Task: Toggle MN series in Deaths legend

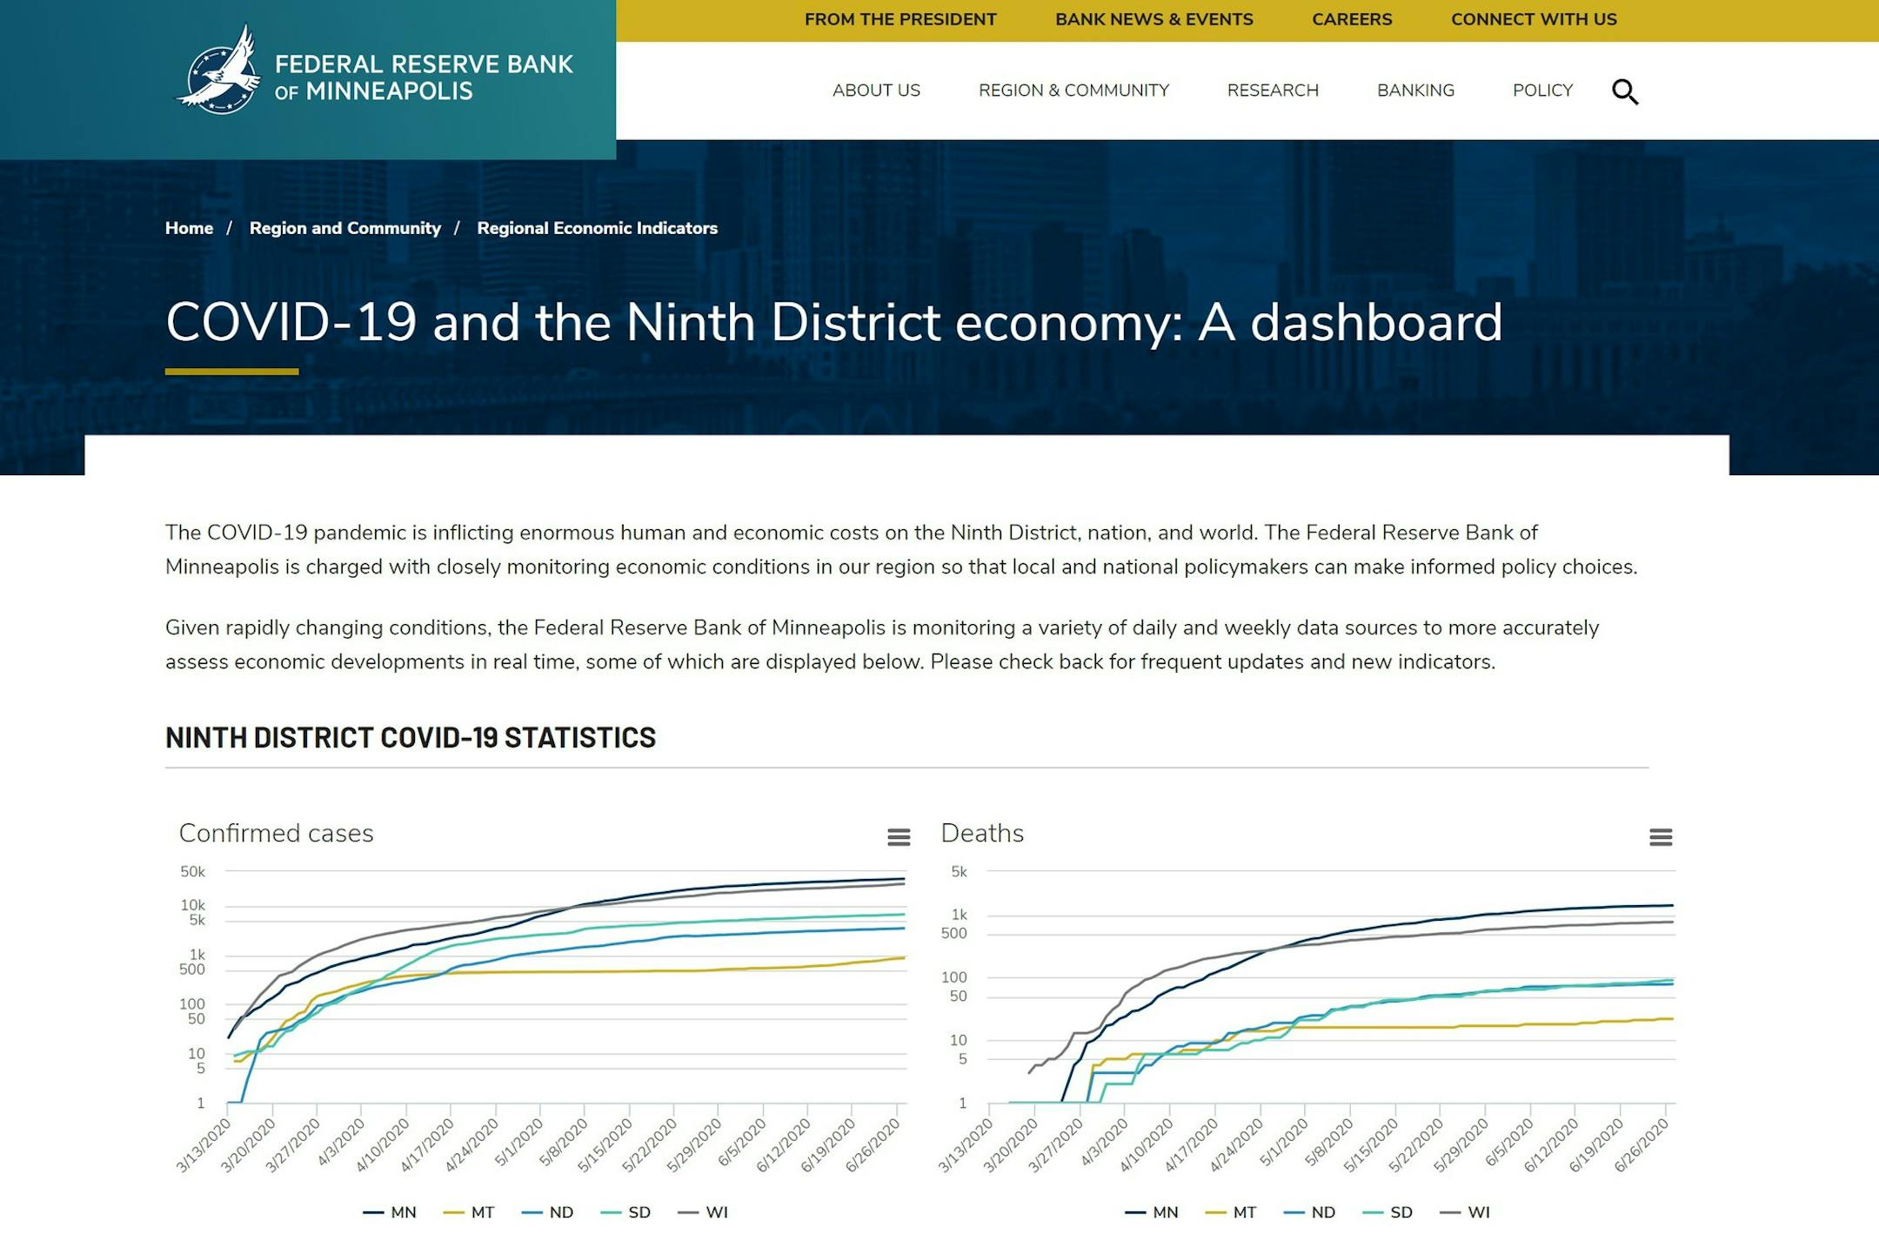Action: point(1152,1212)
